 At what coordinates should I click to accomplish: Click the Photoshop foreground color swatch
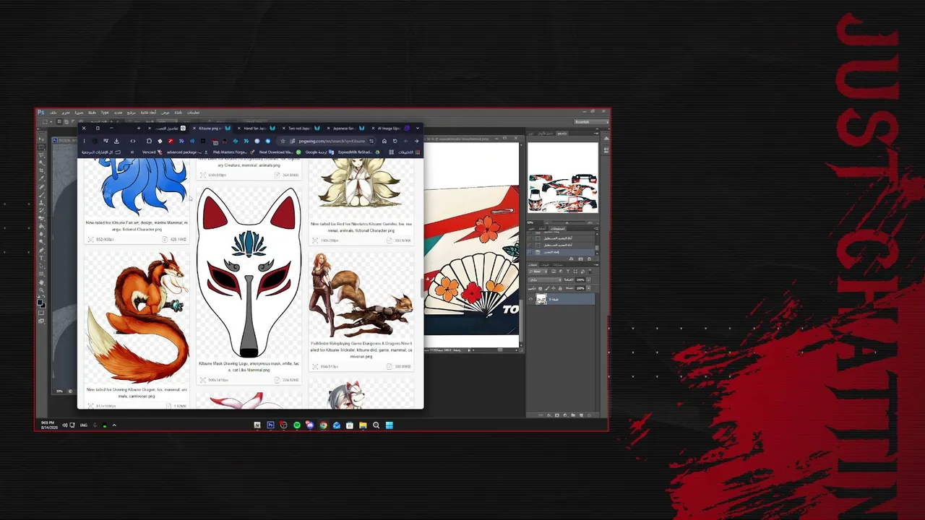click(x=40, y=303)
